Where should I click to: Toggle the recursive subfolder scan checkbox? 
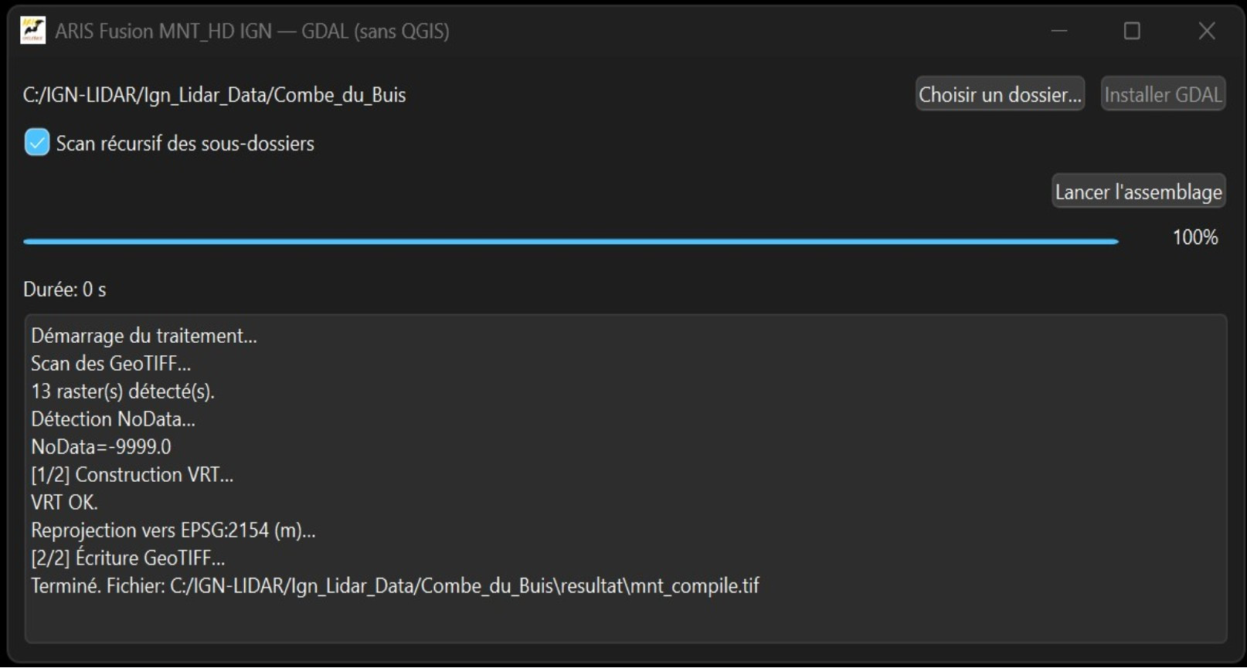[37, 143]
